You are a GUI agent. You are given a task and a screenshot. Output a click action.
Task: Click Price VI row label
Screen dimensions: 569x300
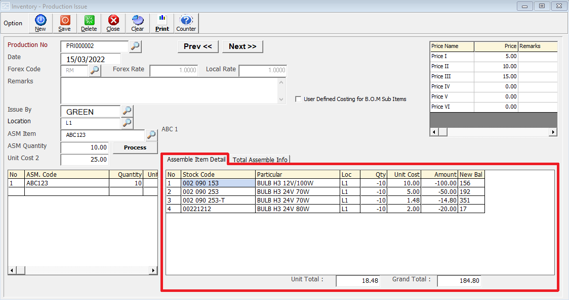pyautogui.click(x=452, y=107)
